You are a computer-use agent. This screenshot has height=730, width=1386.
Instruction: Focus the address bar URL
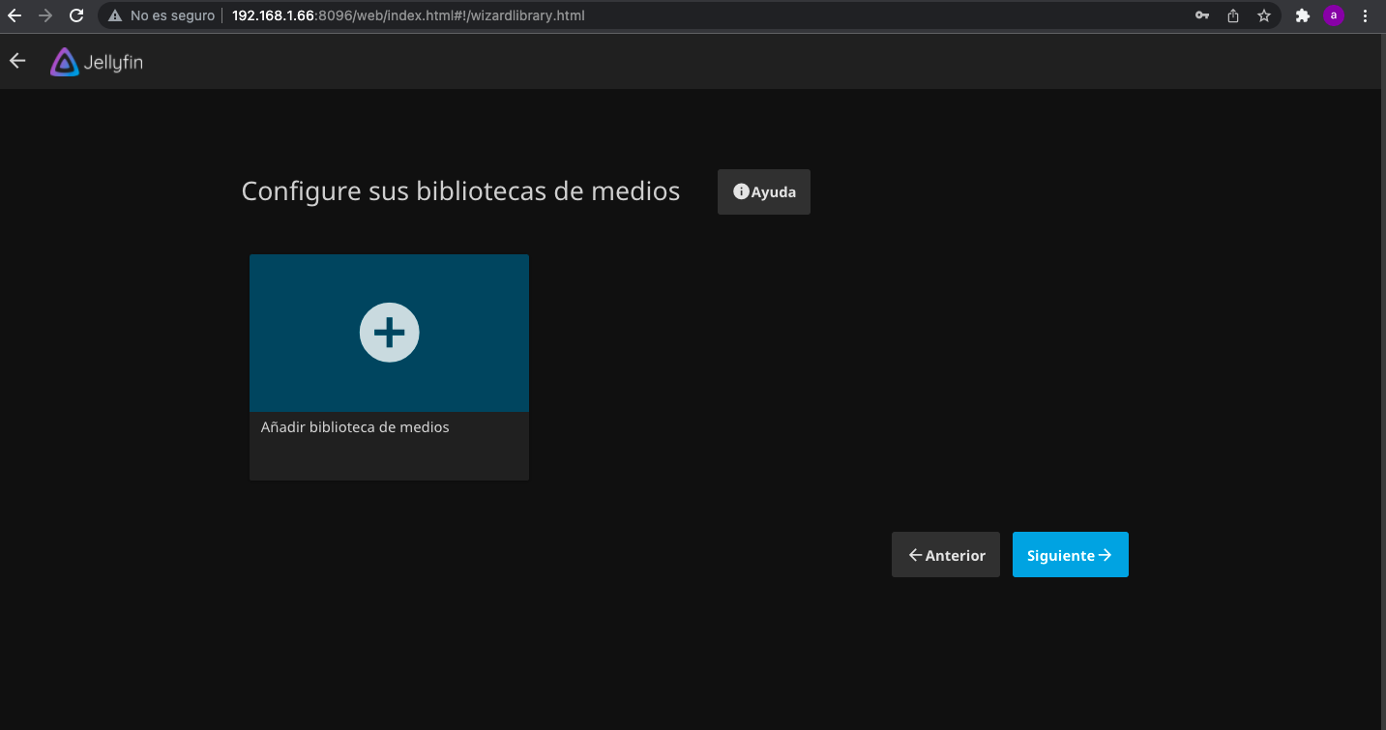[x=408, y=15]
